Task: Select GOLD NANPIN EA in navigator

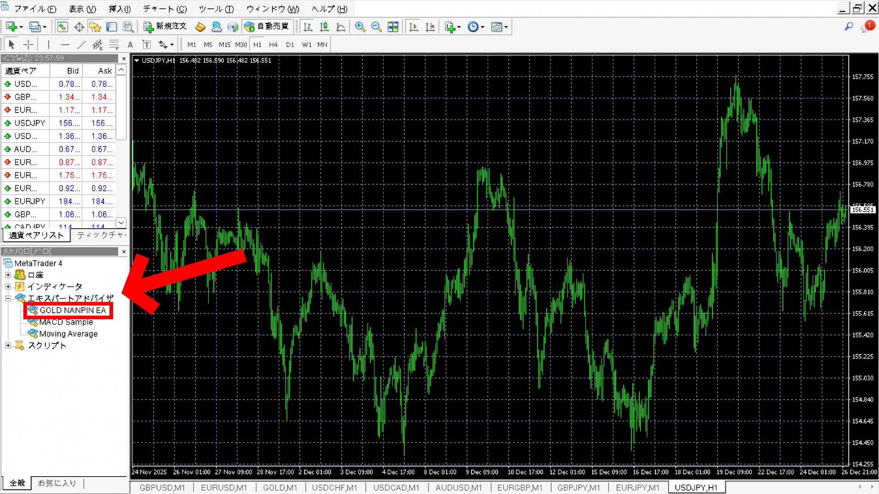Action: [x=72, y=310]
